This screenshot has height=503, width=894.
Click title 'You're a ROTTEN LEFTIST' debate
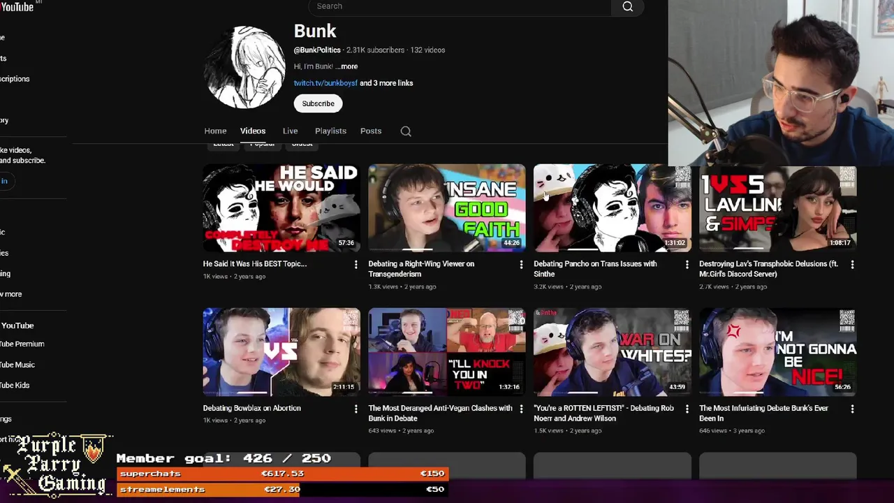pos(603,413)
